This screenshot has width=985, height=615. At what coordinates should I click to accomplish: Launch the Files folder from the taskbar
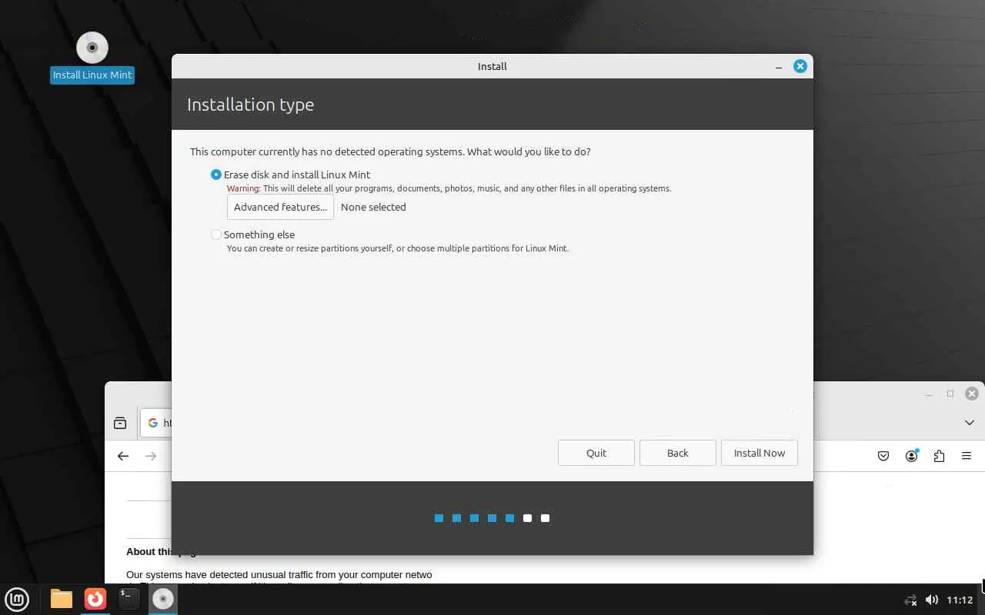(62, 599)
